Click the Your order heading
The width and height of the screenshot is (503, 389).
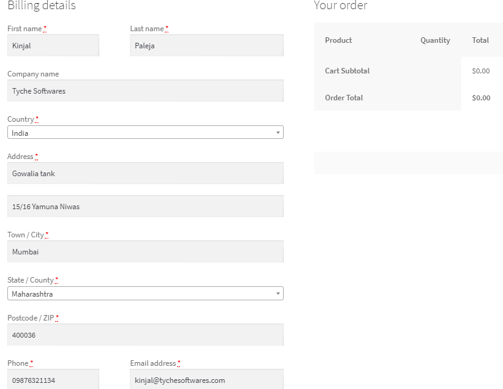(341, 6)
